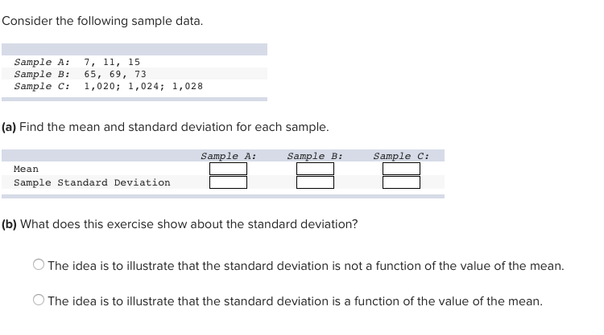Image resolution: width=604 pixels, height=335 pixels.
Task: Select radio 'standard deviation is a function'
Action: (39, 301)
